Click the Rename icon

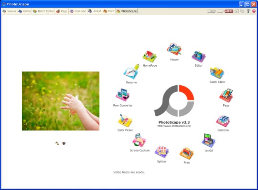(x=131, y=72)
